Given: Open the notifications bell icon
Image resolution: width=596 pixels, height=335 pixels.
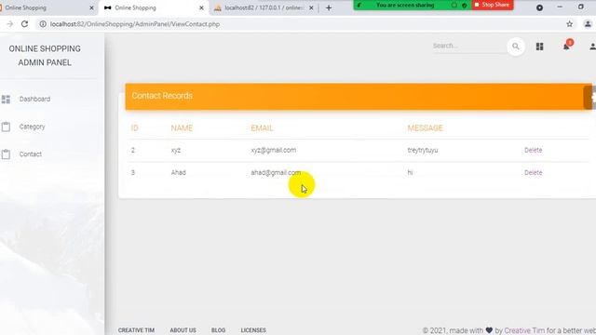Looking at the screenshot, I should coord(566,47).
